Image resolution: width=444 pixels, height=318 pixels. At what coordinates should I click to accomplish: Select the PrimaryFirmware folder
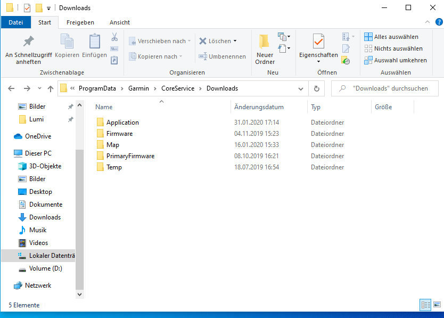(130, 156)
